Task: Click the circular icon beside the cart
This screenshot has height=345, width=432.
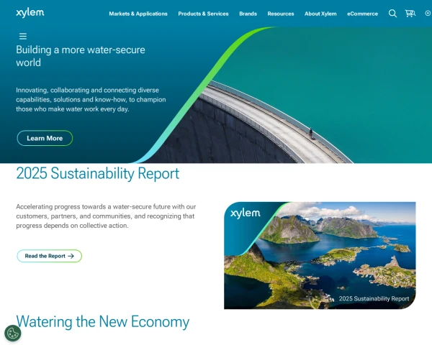Action: (x=428, y=13)
